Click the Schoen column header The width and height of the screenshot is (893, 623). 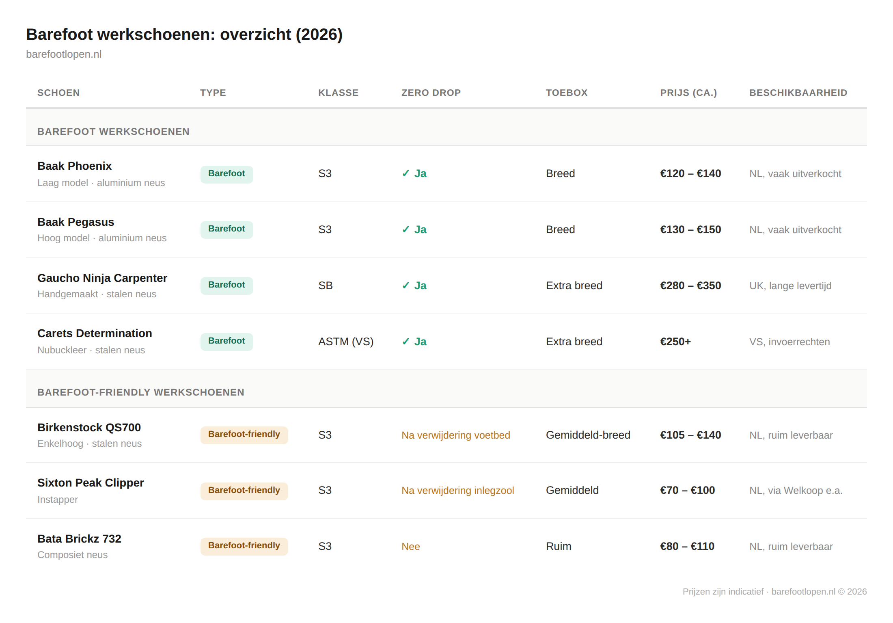click(x=58, y=93)
